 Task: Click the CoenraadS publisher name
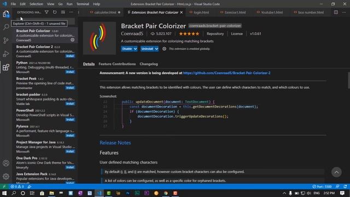click(x=132, y=34)
